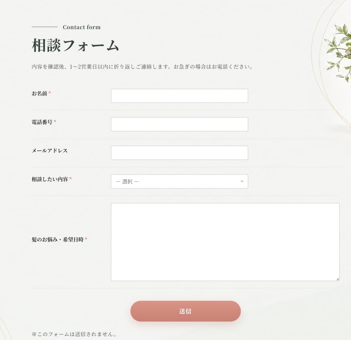Click the 相談フォーム heading text
The width and height of the screenshot is (351, 340).
coord(75,45)
